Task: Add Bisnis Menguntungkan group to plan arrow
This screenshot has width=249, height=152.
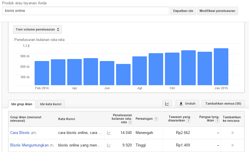Action: (x=232, y=145)
